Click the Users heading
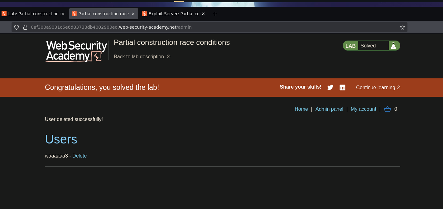The image size is (443, 209). click(x=61, y=139)
